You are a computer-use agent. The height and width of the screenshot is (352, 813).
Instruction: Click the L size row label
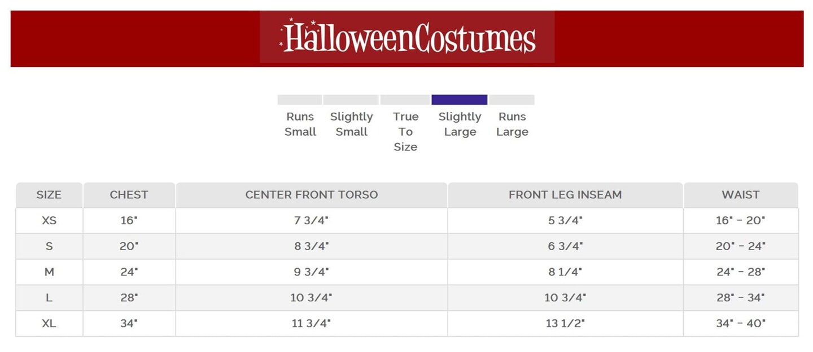click(49, 298)
